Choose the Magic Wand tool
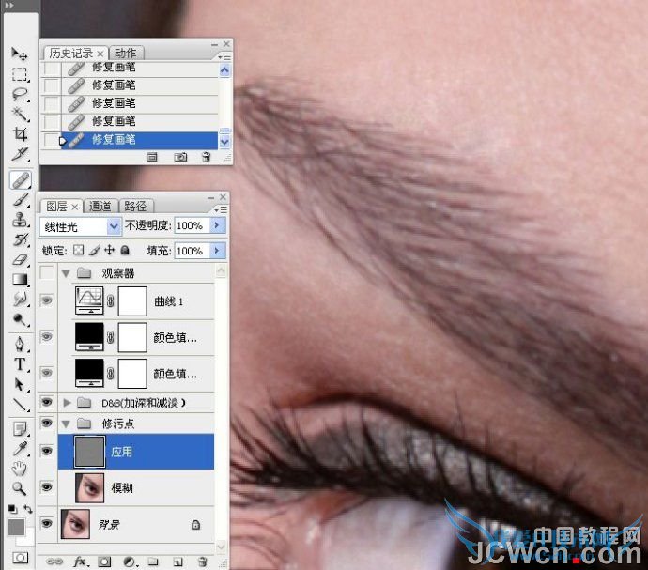Viewport: 648px width, 570px height. coord(20,114)
